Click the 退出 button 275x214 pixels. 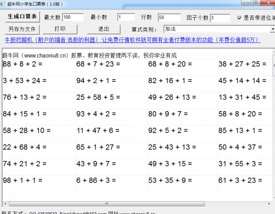(104, 29)
